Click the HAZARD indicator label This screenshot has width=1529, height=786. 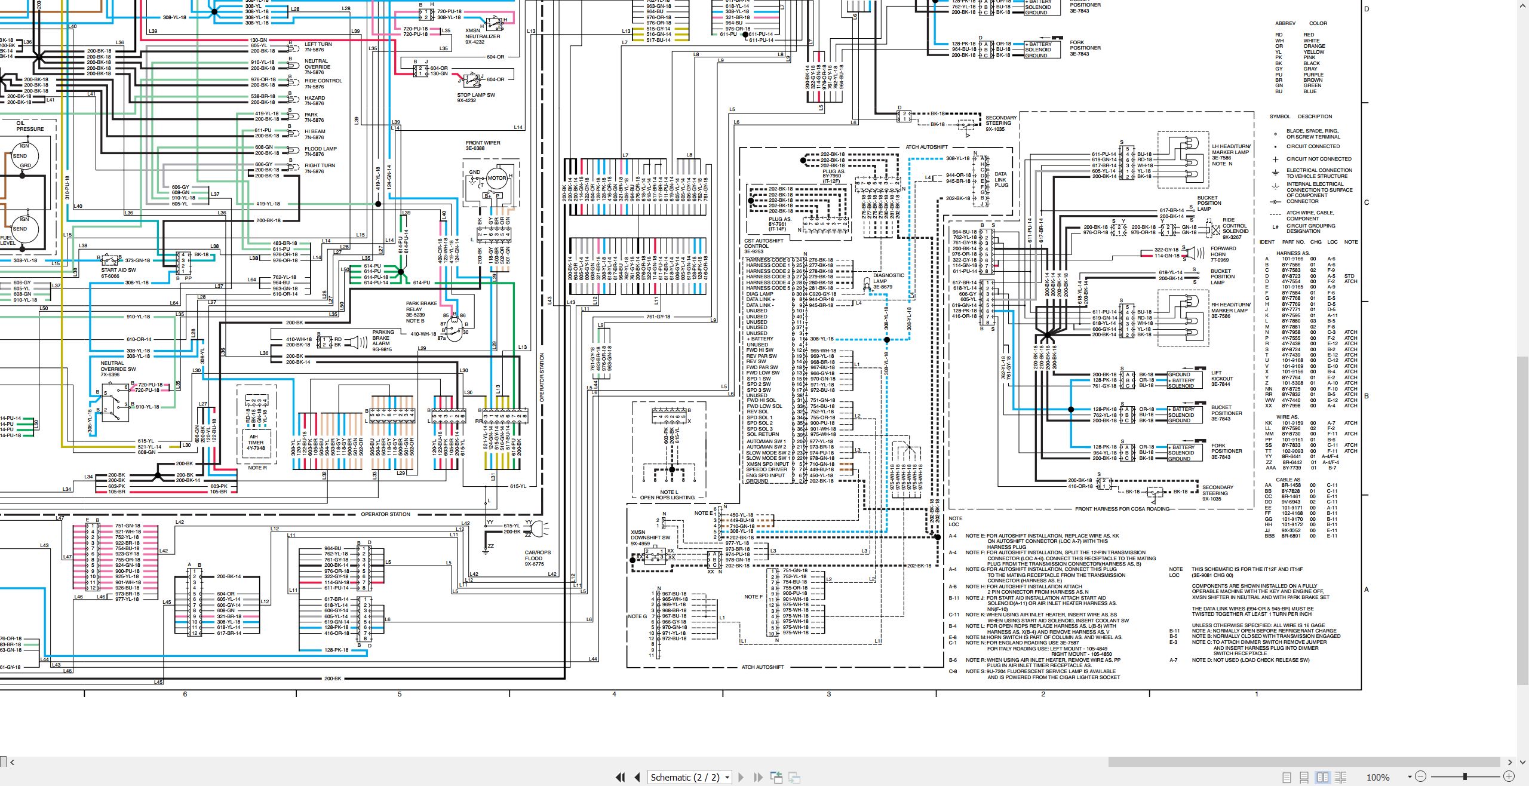315,98
